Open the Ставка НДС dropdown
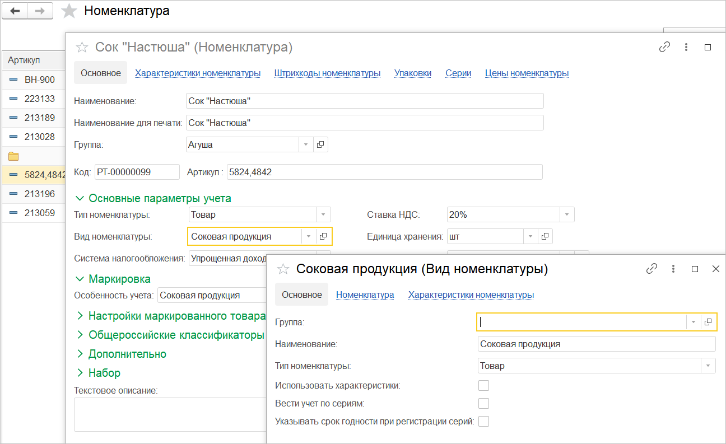This screenshot has width=726, height=444. [567, 214]
